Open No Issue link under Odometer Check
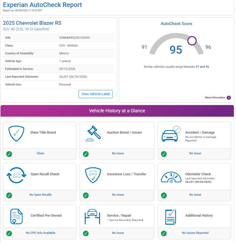Image resolution: width=236 pixels, height=243 pixels. [195, 195]
